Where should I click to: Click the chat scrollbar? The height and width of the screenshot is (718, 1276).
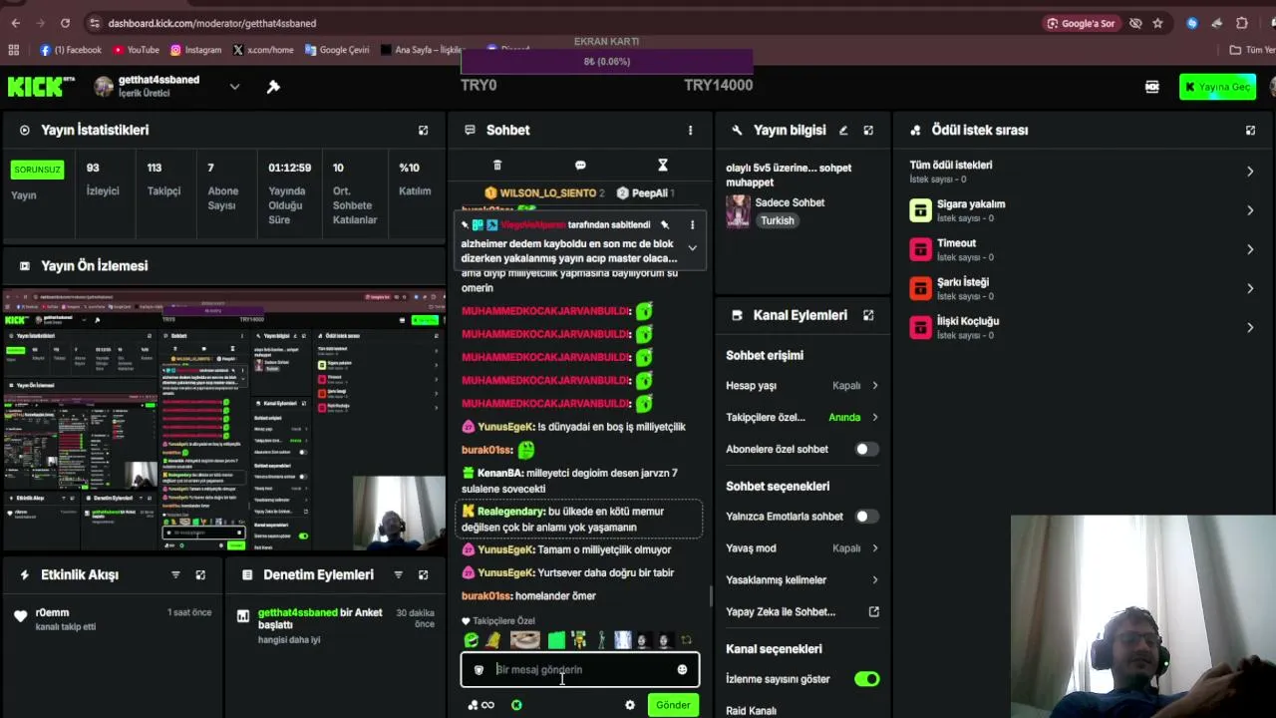711,596
